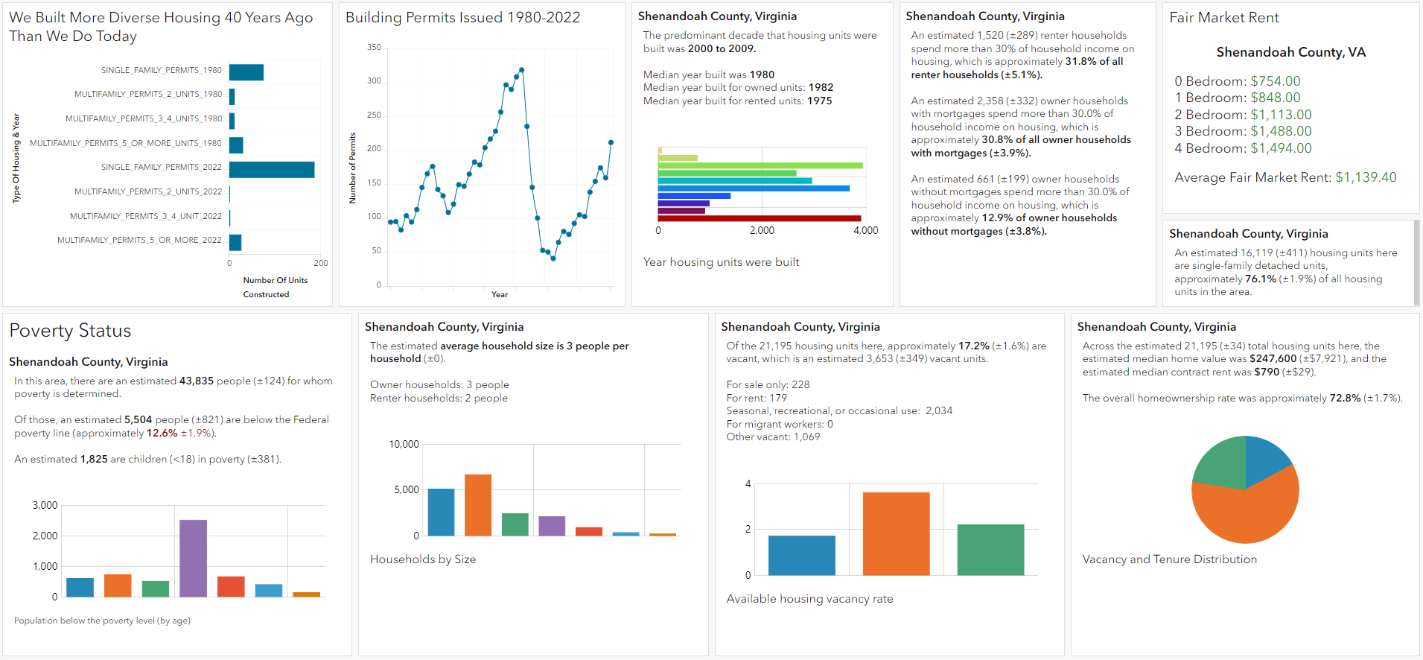Viewport: 1423px width, 660px height.
Task: Select the first blue bar in poverty chart
Action: pyautogui.click(x=80, y=587)
